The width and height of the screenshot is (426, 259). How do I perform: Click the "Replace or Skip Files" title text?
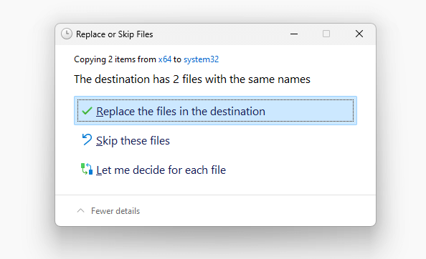(114, 34)
